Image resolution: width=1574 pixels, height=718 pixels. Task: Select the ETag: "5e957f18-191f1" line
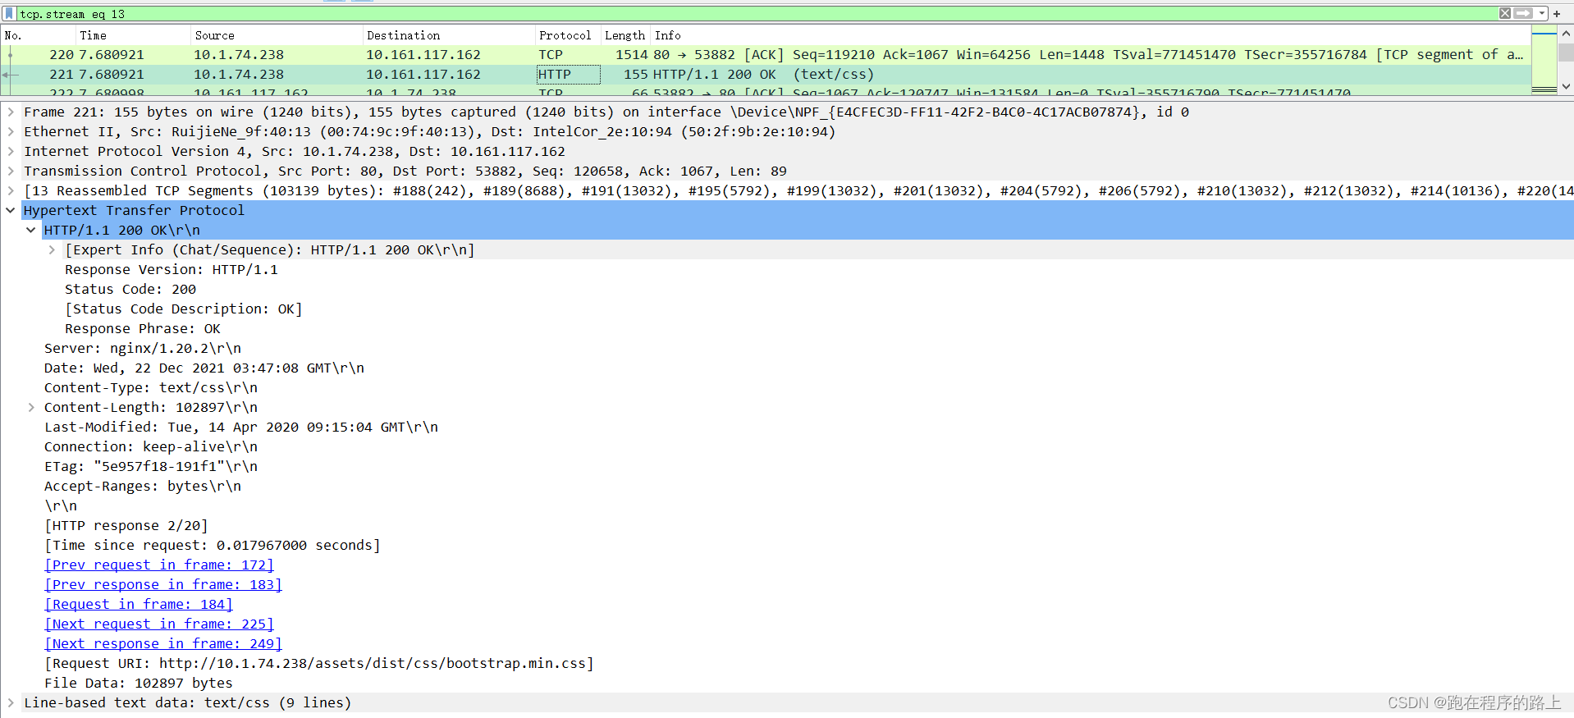(x=151, y=467)
